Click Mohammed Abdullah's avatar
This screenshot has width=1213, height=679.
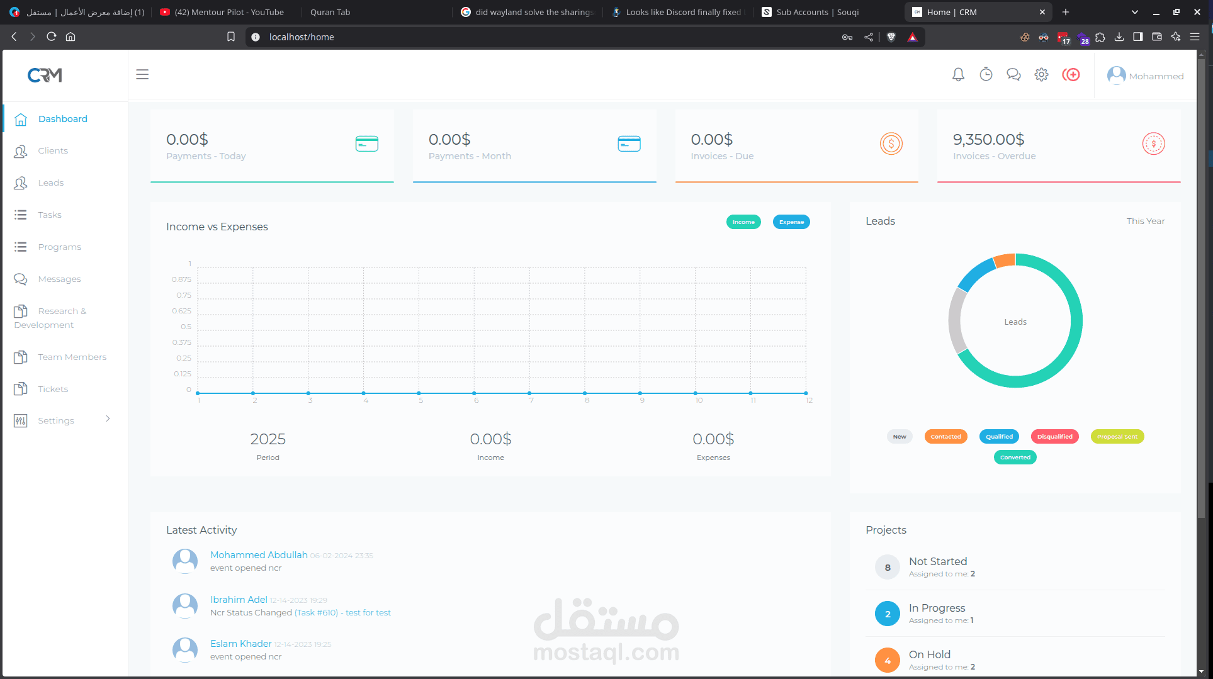coord(185,561)
